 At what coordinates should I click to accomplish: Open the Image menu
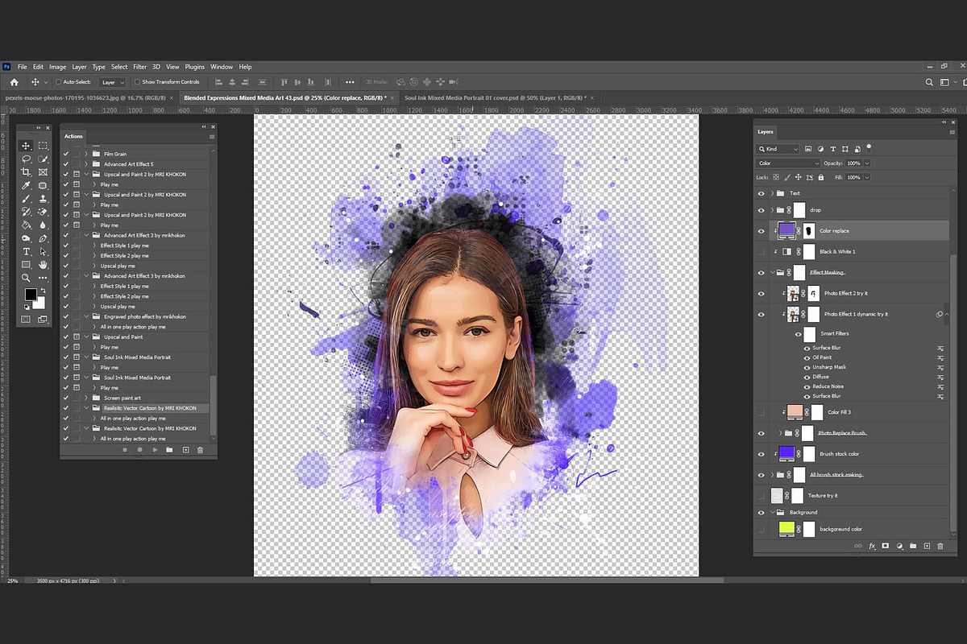[x=57, y=67]
